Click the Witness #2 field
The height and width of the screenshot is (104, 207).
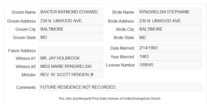70,66
